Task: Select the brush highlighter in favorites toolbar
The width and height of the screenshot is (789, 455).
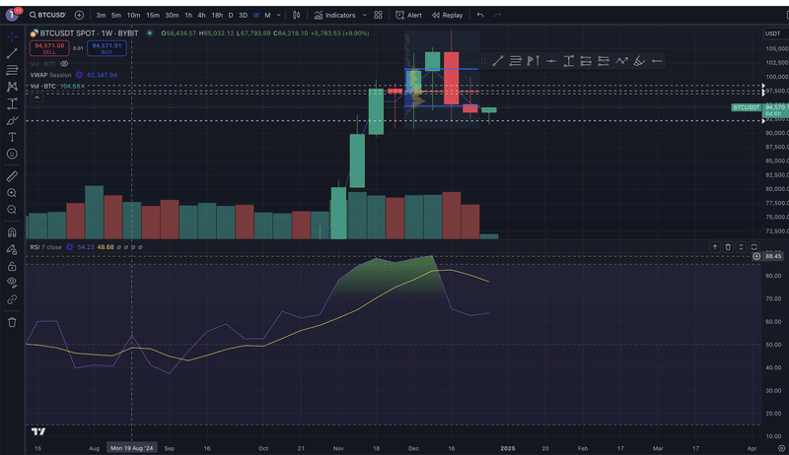Action: pyautogui.click(x=639, y=61)
